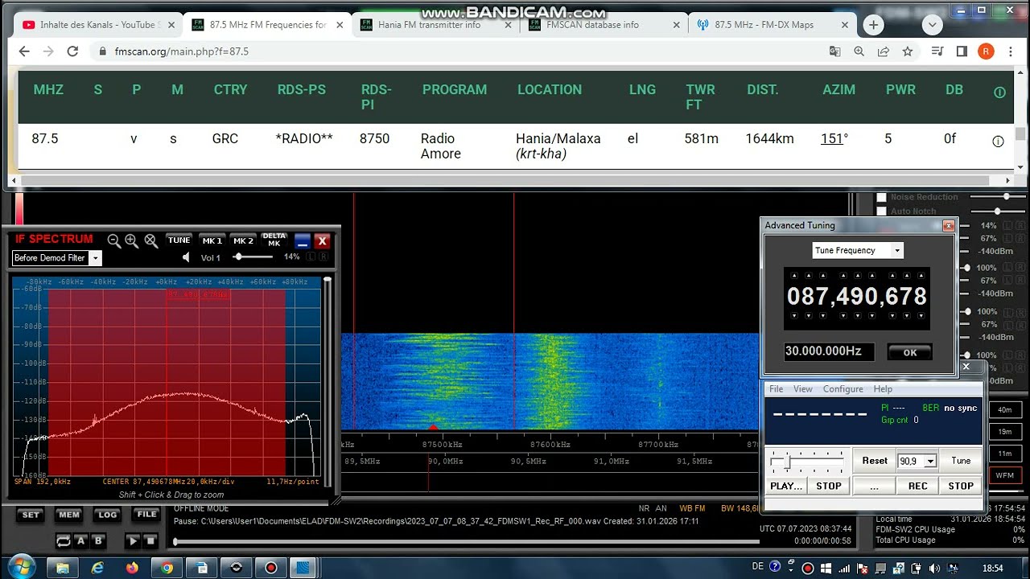Open Windows Start menu
Image resolution: width=1030 pixels, height=579 pixels.
[20, 567]
